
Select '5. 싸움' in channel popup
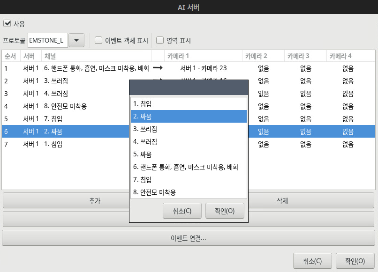coord(189,154)
